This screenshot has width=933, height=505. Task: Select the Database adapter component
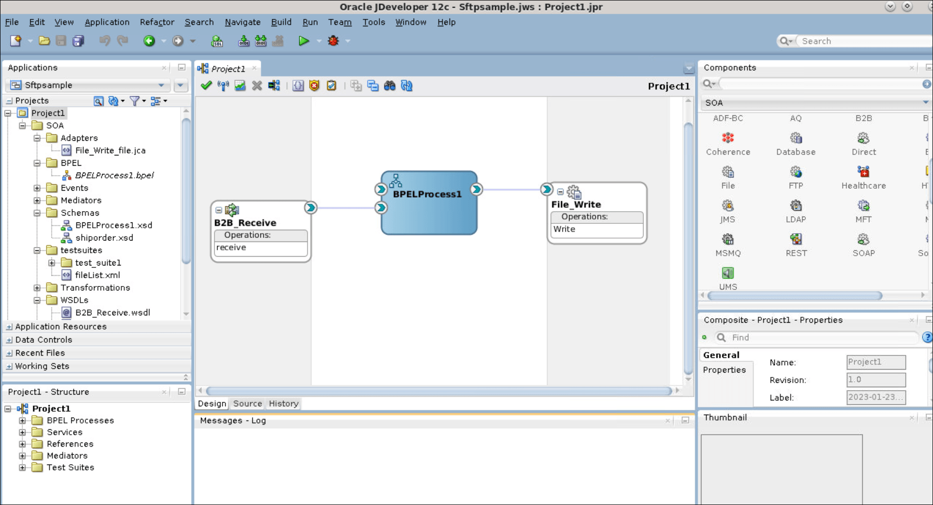(796, 144)
